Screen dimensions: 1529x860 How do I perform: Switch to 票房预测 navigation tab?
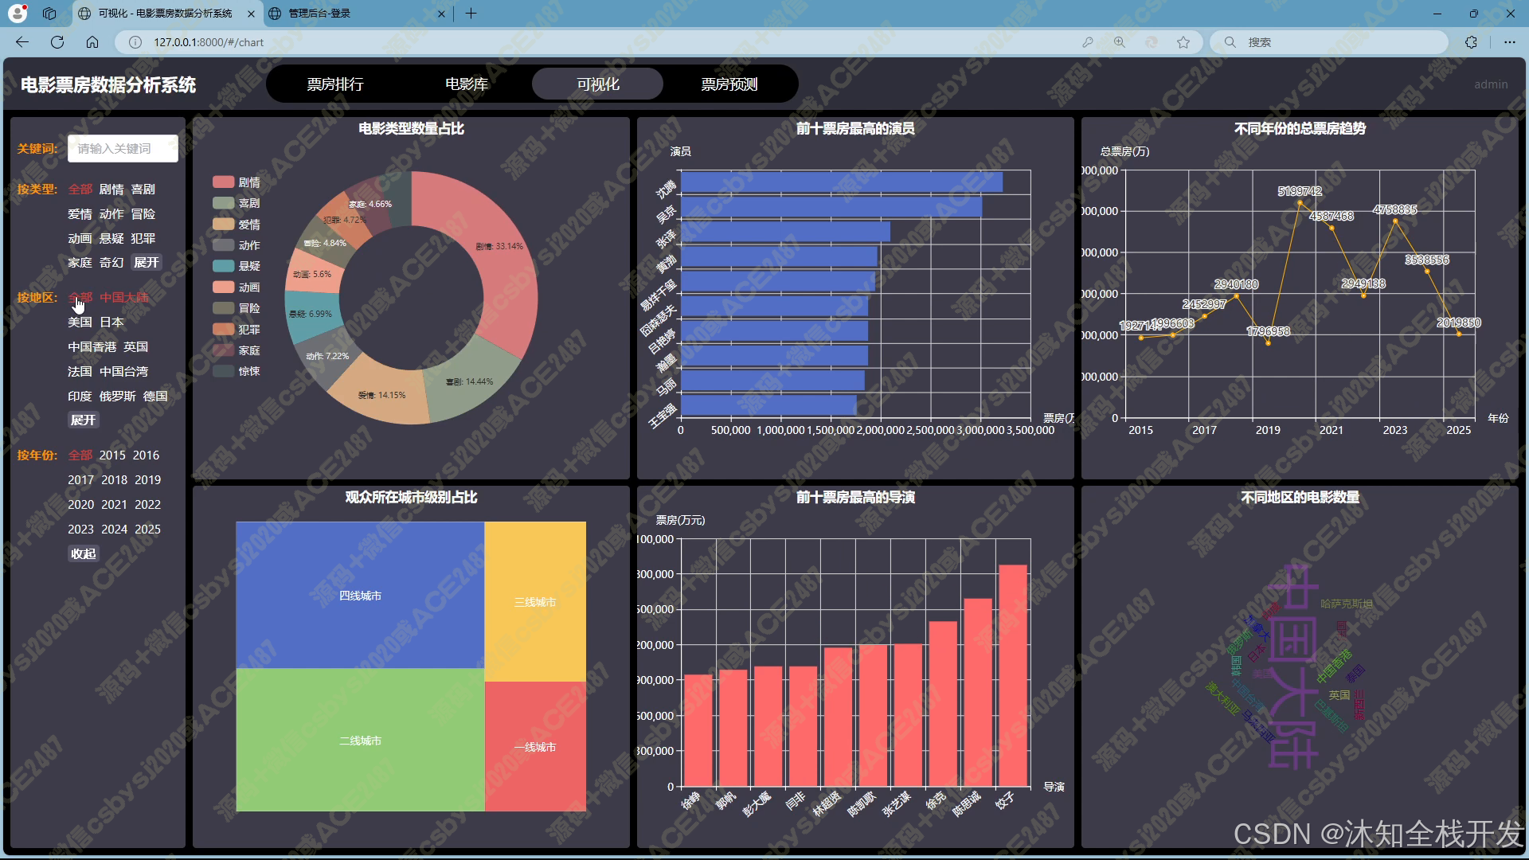[729, 84]
